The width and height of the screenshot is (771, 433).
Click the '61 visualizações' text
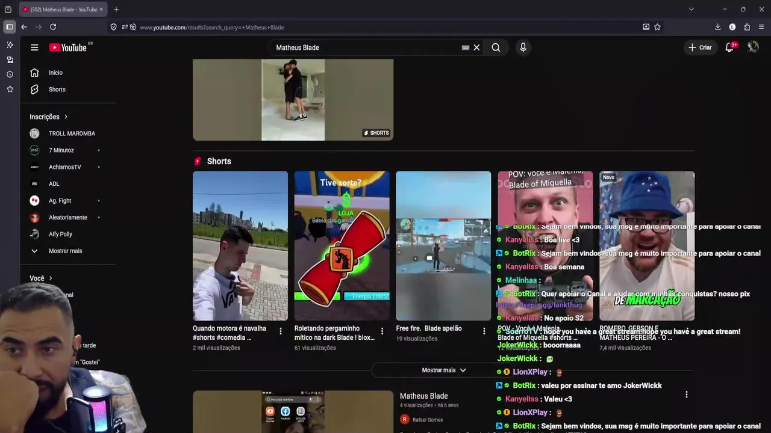pos(315,348)
